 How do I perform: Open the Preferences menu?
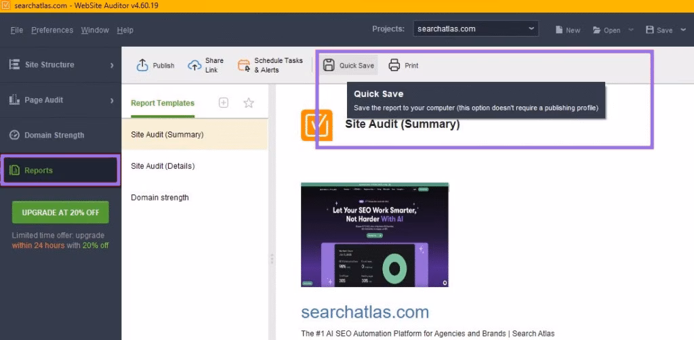52,30
